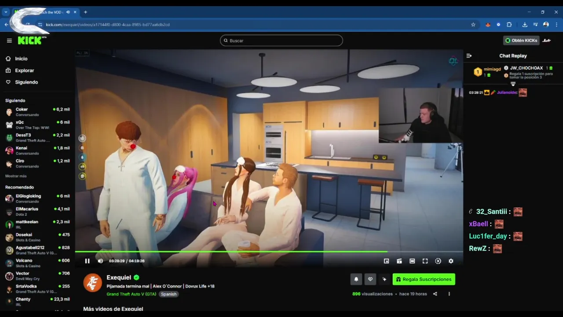563x317 pixels.
Task: Click the xBaell chat username
Action: point(479,224)
